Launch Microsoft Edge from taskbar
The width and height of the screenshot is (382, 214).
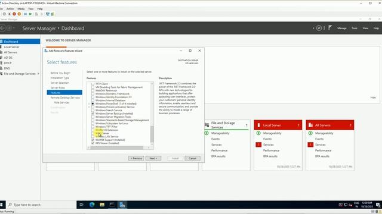click(92, 204)
